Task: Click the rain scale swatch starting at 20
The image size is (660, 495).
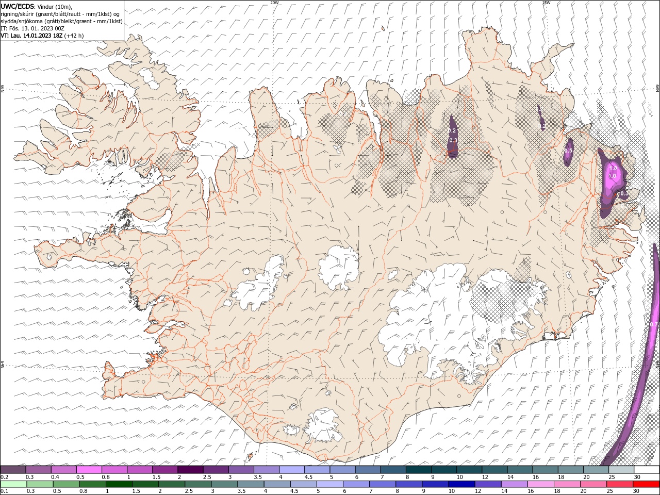Action: pos(594,484)
